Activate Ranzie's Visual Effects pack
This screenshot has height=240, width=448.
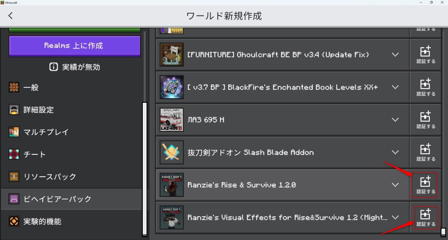click(x=426, y=217)
